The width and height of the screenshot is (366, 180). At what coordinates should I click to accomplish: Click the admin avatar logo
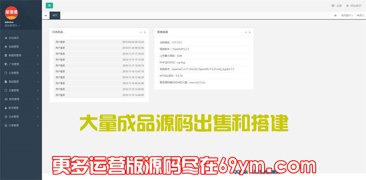click(11, 13)
